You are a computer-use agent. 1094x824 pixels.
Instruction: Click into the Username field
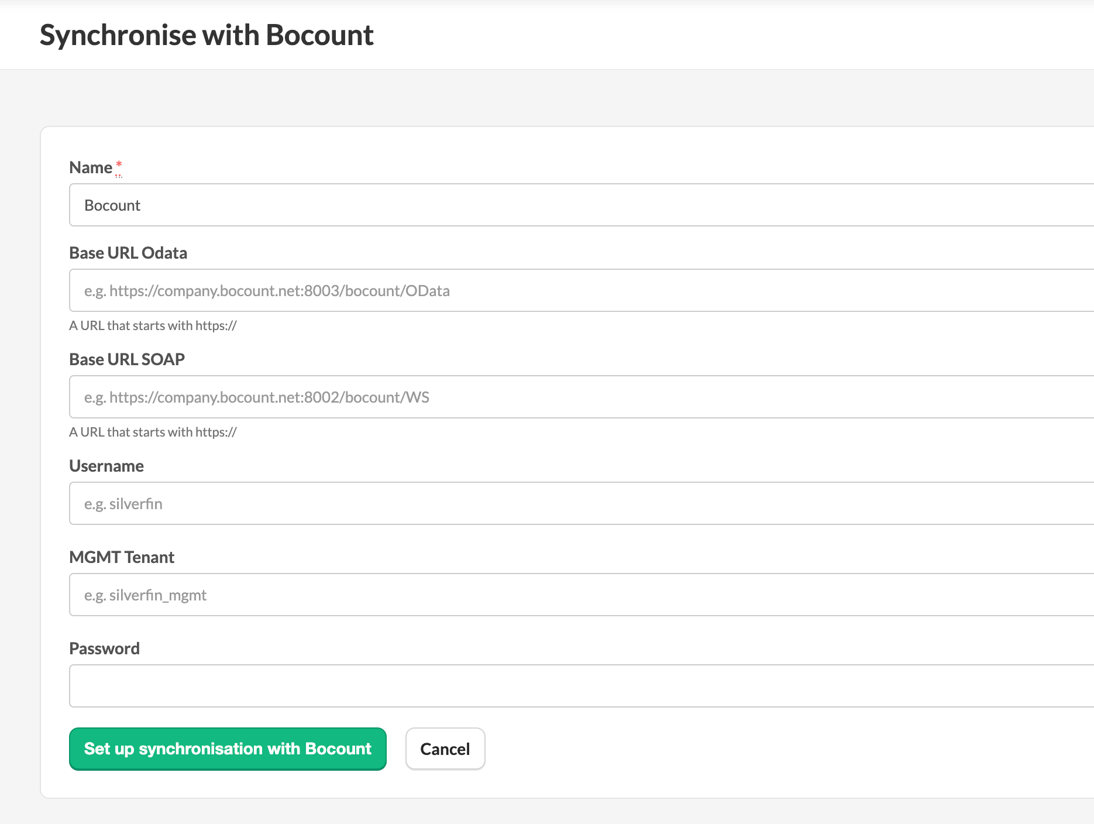(582, 503)
